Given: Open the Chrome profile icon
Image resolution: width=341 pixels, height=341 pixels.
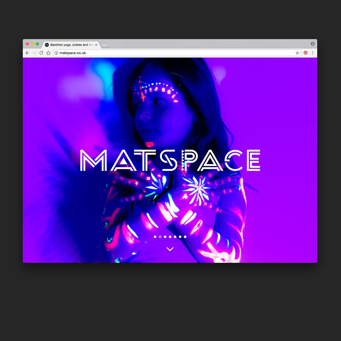Looking at the screenshot, I should point(313,44).
